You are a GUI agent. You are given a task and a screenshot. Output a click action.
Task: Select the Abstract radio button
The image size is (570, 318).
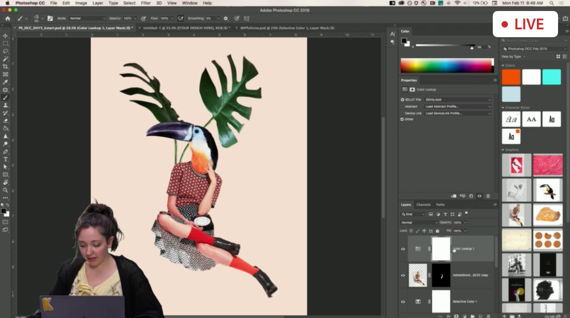(403, 106)
